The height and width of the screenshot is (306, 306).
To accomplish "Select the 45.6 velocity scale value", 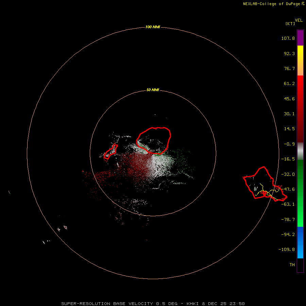I will (x=289, y=99).
